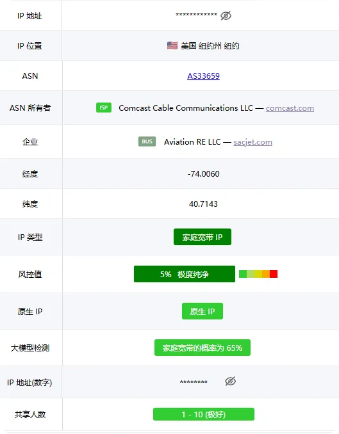Click the 风控值 row label
Screen dimensions: 339x434
point(30,275)
